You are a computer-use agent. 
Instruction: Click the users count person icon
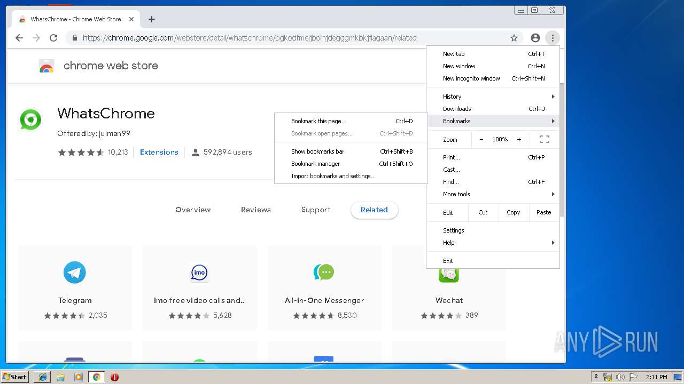pyautogui.click(x=196, y=153)
